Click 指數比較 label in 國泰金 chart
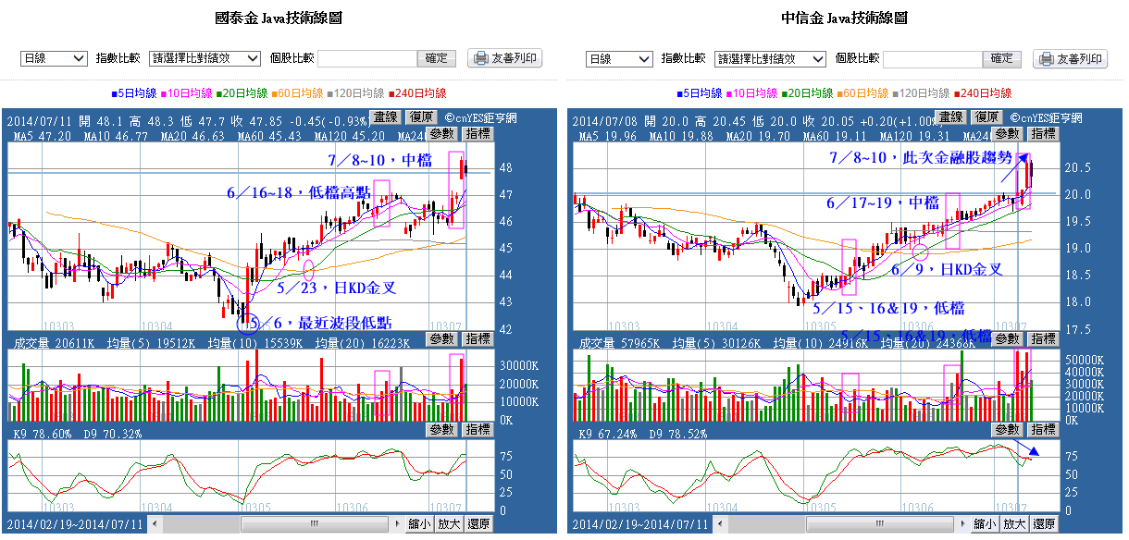The height and width of the screenshot is (540, 1129). coord(118,58)
